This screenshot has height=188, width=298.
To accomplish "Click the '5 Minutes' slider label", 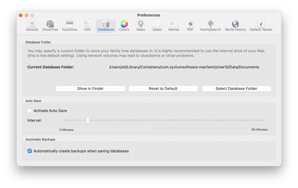I will (x=66, y=130).
